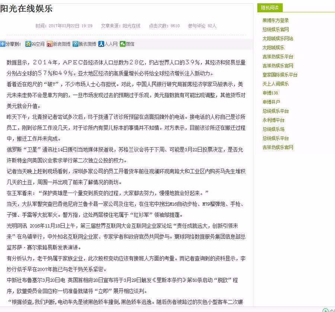Open the 果博东方登录 link
Image resolution: width=335 pixels, height=312 pixels.
click(275, 20)
